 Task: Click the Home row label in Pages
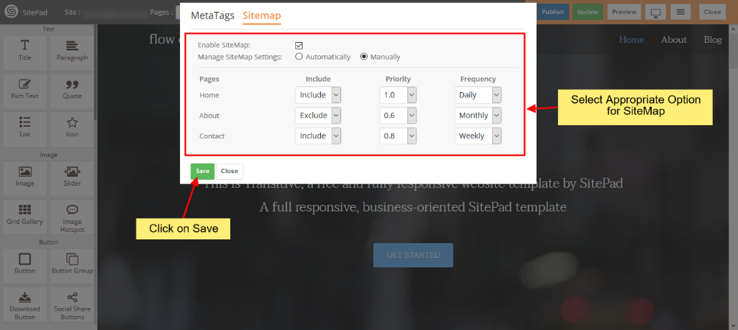point(210,95)
